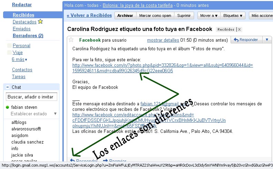Open the facebook.com photo.php link
This screenshot has height=169, width=273.
click(x=163, y=68)
